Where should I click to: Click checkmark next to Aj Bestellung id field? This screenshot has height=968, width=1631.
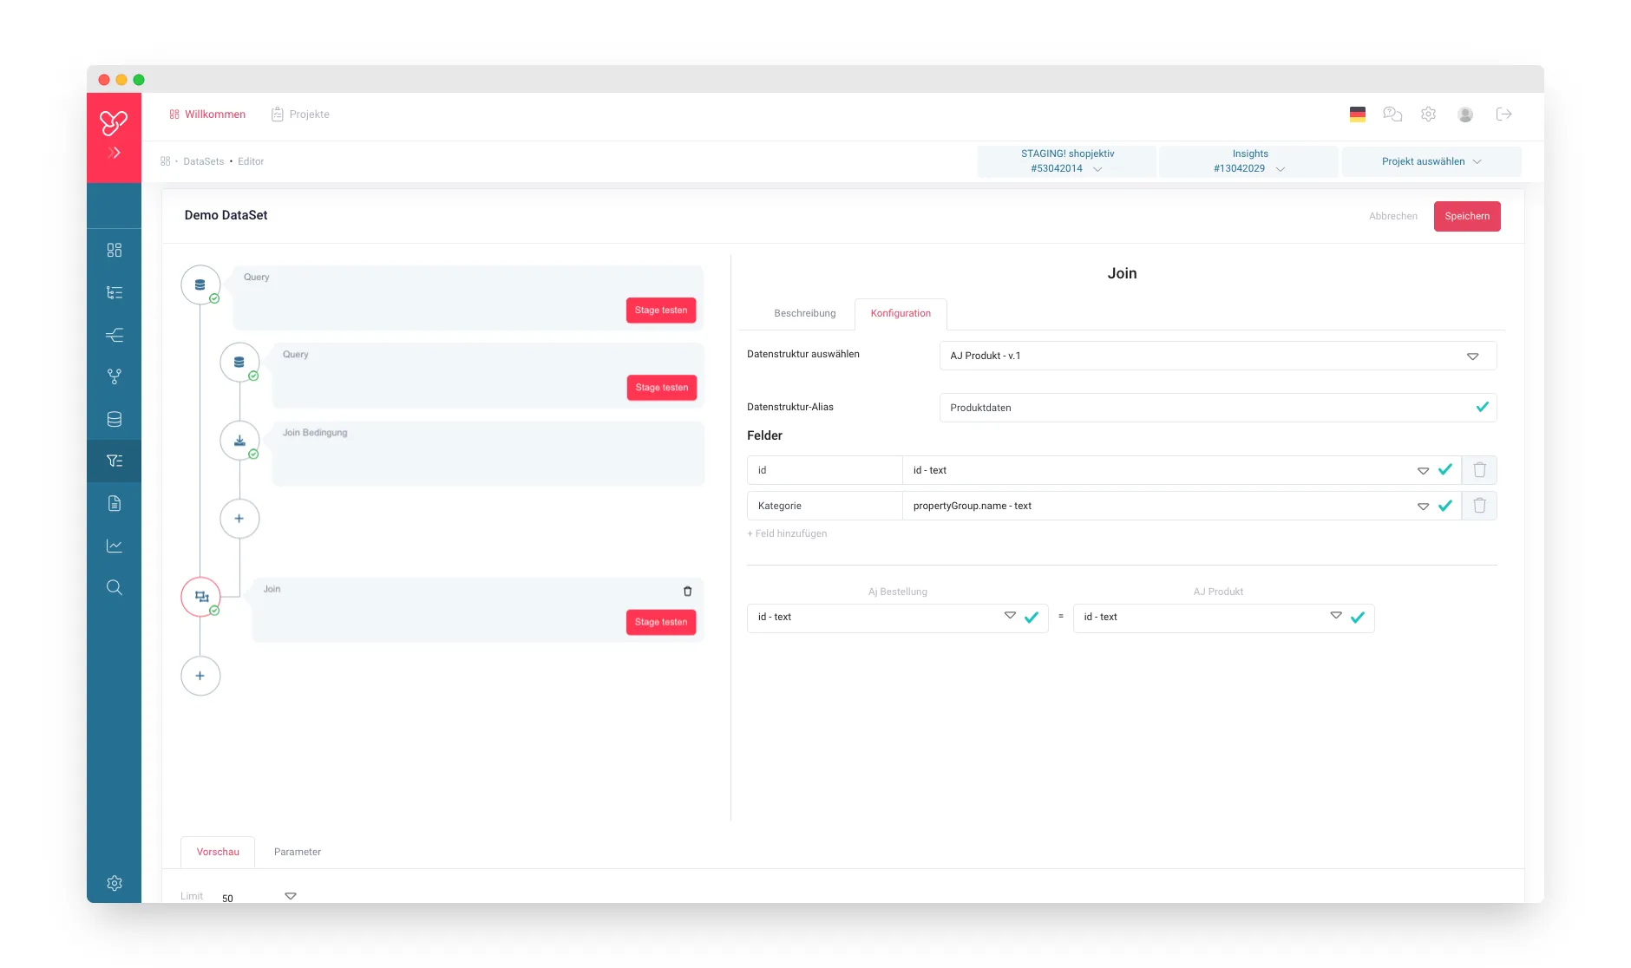[x=1031, y=618]
